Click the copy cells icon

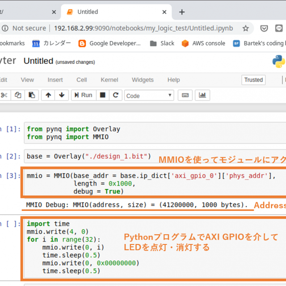(x=18, y=95)
